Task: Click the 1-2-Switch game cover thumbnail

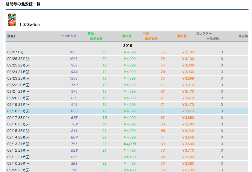Action: click(x=12, y=20)
